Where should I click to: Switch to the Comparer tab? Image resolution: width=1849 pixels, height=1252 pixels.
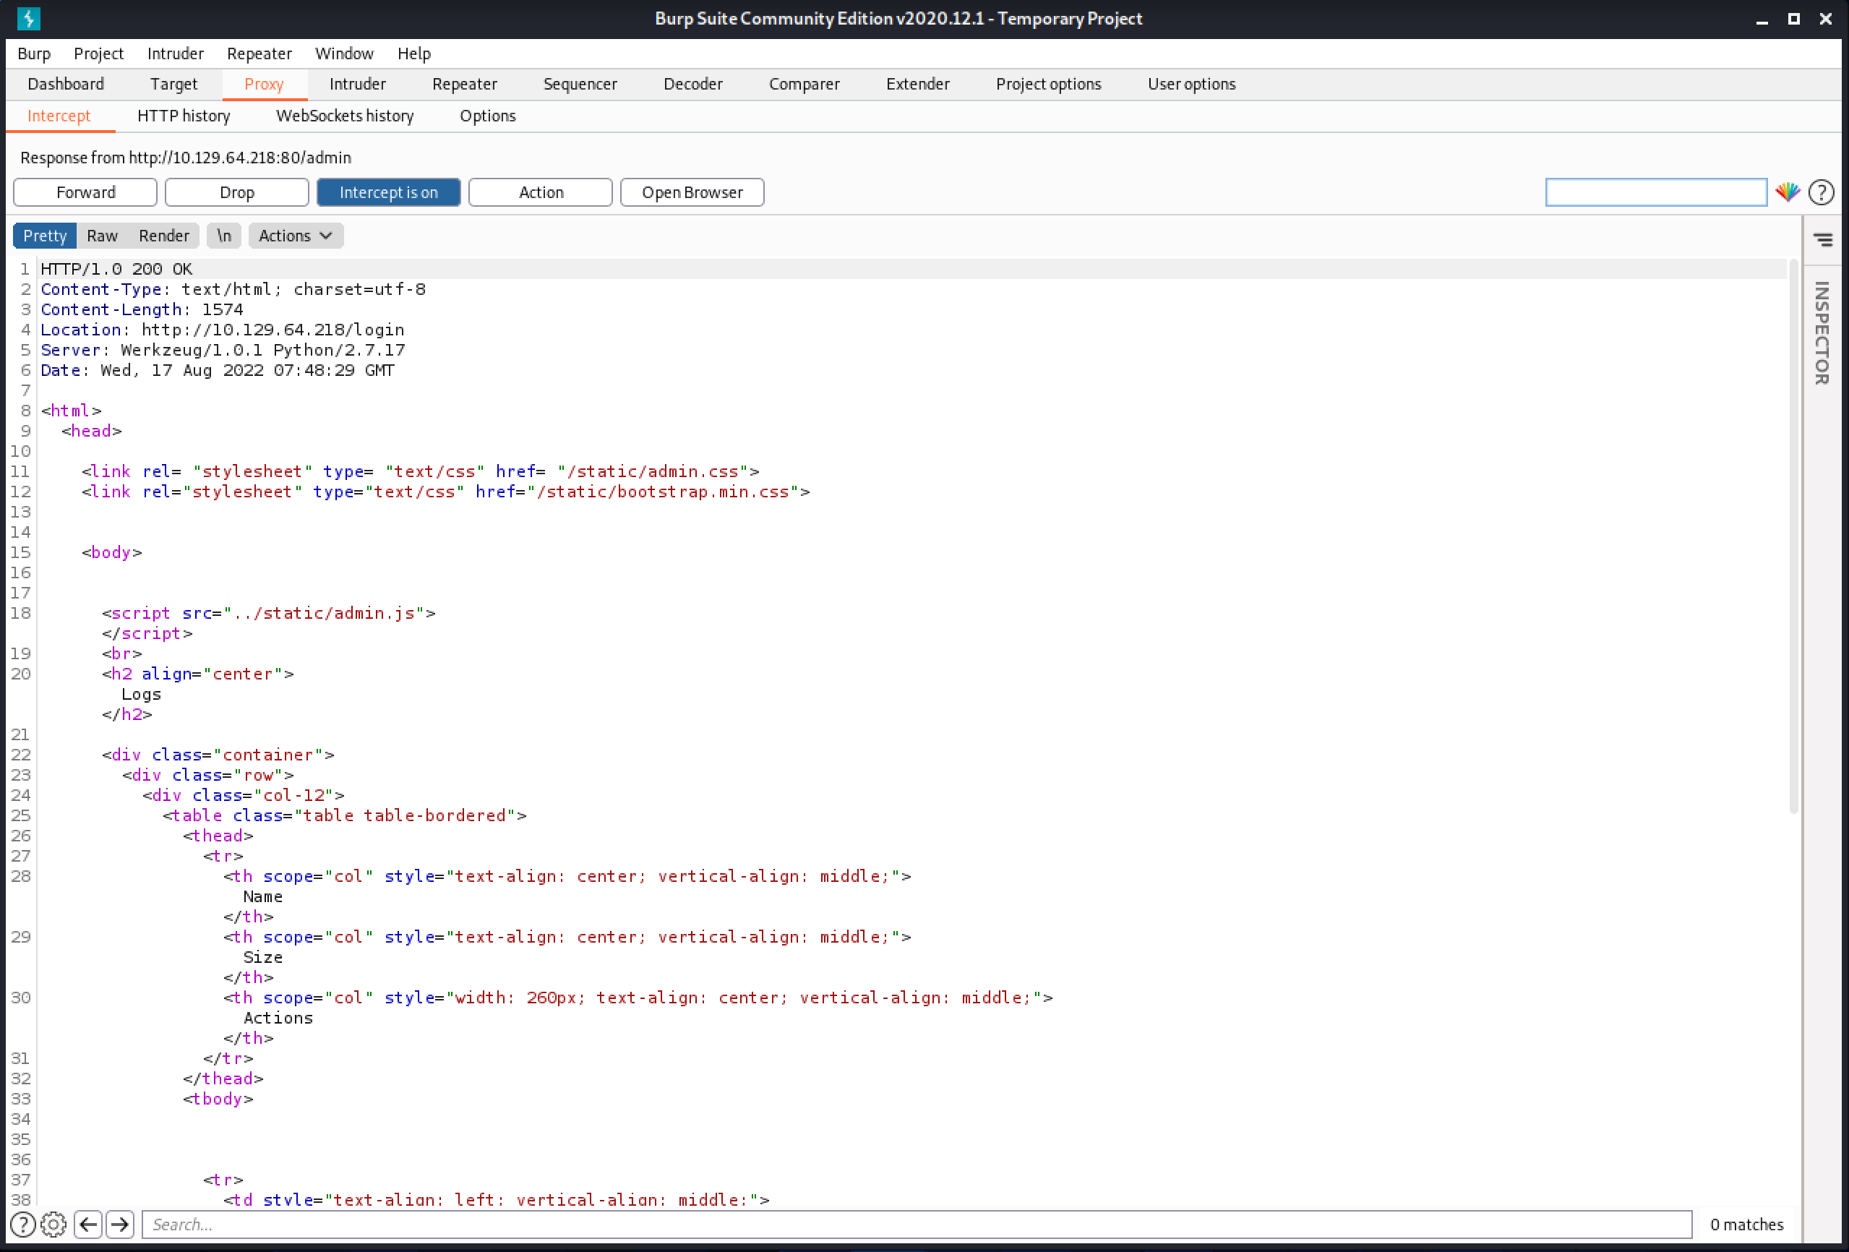805,85
